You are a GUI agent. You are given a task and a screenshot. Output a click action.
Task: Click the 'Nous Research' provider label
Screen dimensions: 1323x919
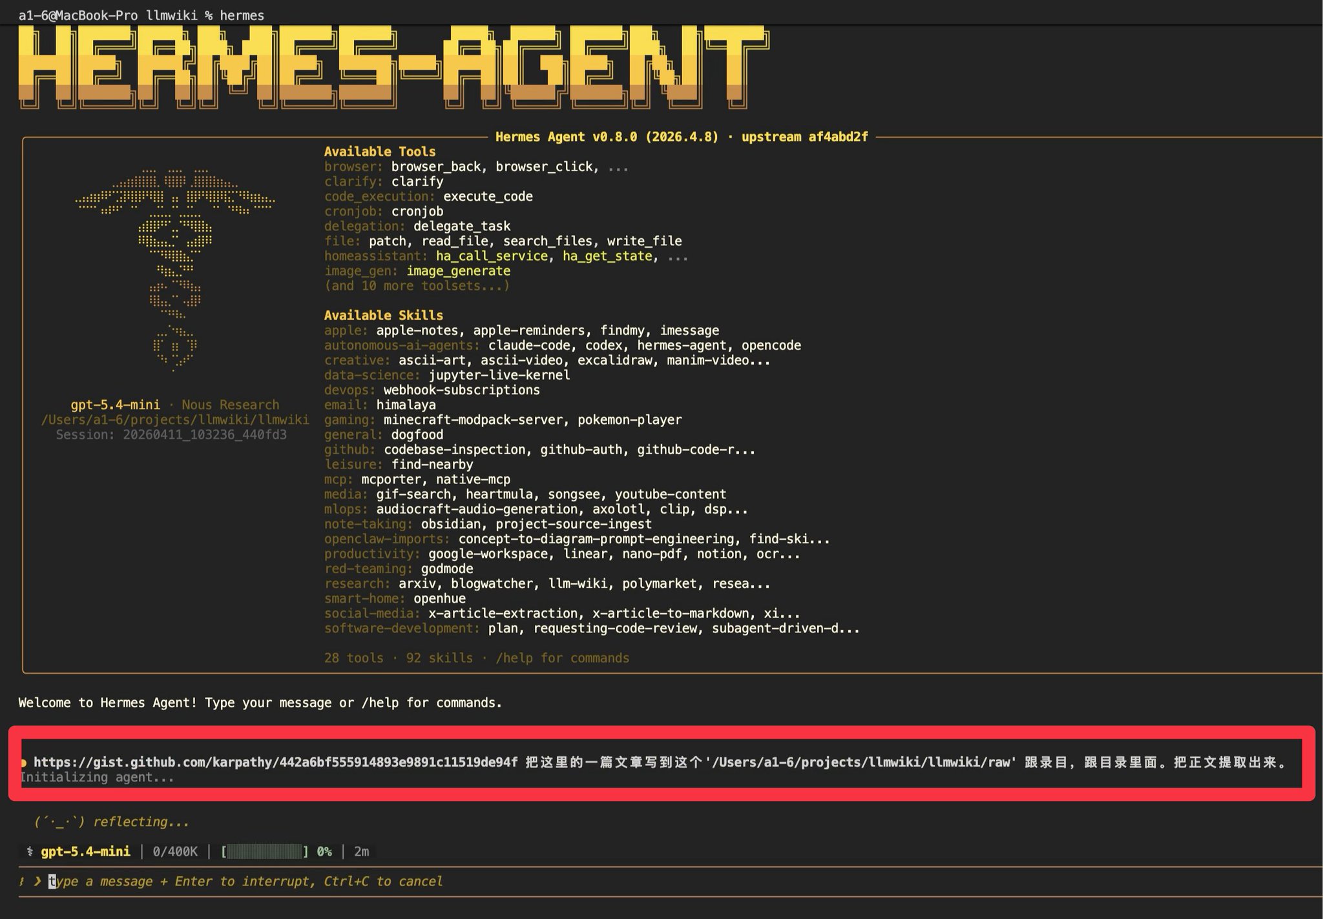231,405
